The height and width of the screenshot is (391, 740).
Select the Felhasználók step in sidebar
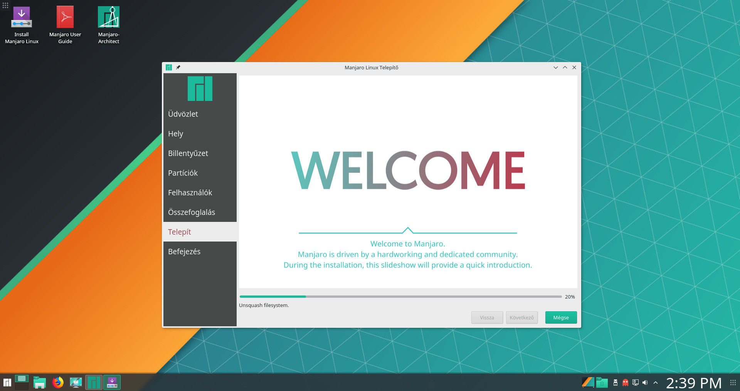click(x=200, y=193)
